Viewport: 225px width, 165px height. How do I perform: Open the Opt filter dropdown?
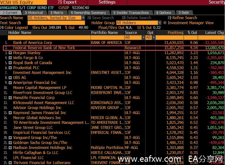click(x=154, y=37)
